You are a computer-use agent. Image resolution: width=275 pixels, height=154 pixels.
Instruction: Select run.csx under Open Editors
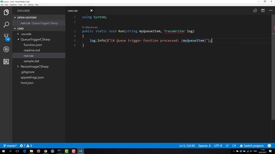[x=39, y=23]
